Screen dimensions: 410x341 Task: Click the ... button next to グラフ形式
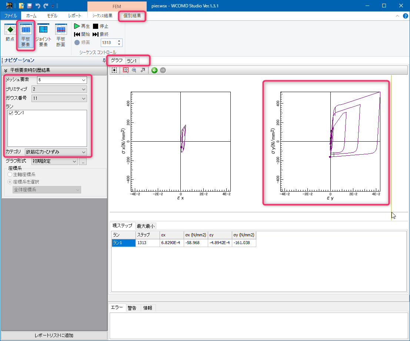tap(83, 162)
